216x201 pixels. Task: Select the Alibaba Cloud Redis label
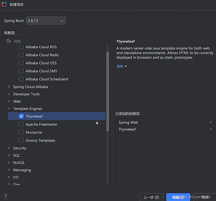(42, 55)
